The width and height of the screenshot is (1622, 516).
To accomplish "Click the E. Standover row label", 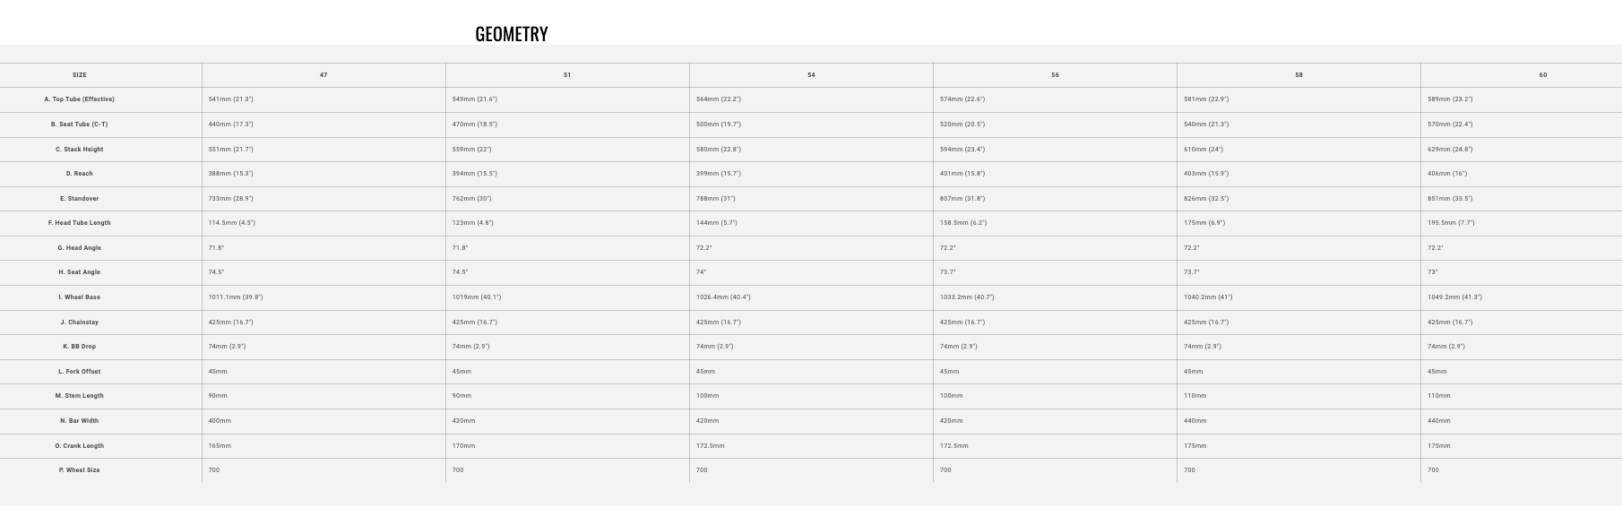I will click(x=80, y=199).
